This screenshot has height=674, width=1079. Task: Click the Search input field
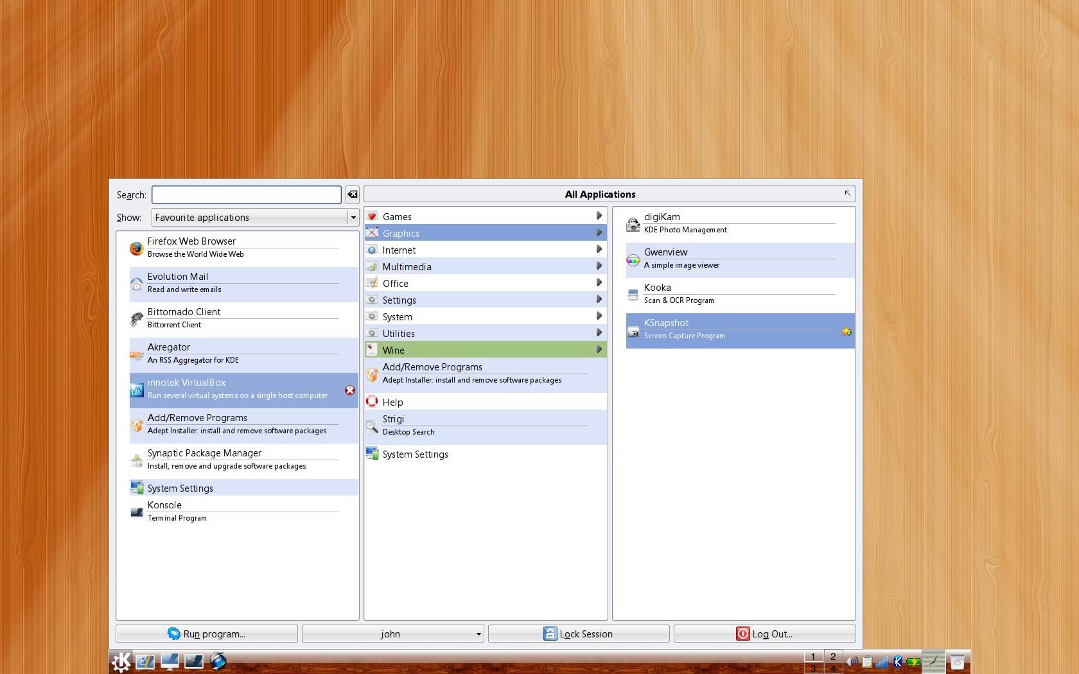[247, 194]
